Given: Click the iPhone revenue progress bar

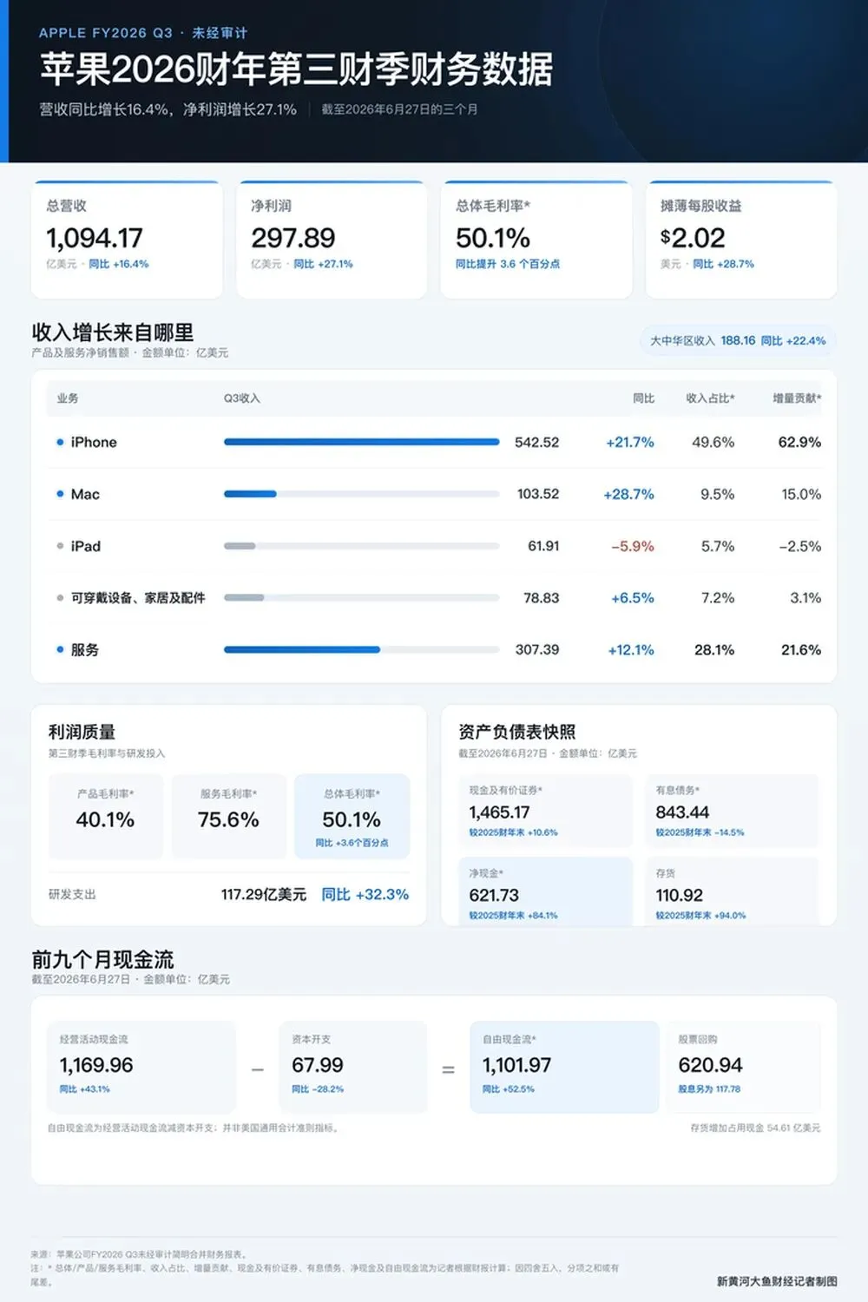Looking at the screenshot, I should tap(361, 442).
